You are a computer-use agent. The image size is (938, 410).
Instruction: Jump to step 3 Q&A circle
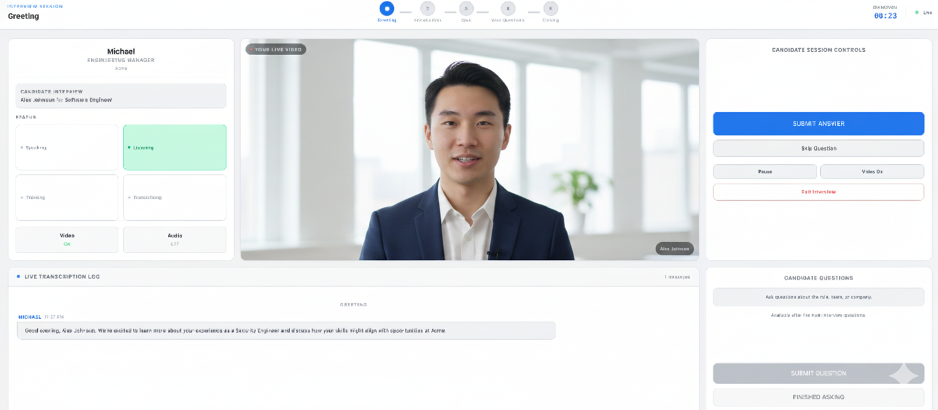467,9
